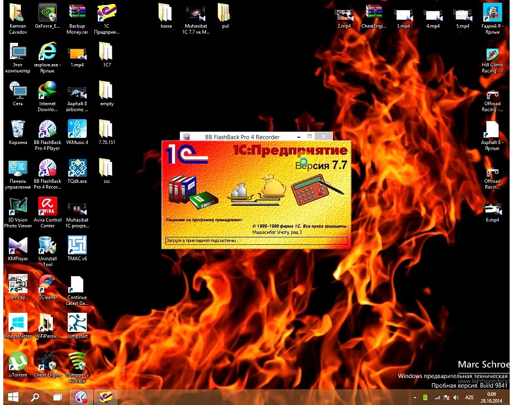This screenshot has width=513, height=405.
Task: Select the Backup Money.rar archive
Action: (77, 19)
